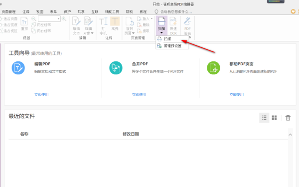Select the 适合视区 fit visible option

[9, 31]
